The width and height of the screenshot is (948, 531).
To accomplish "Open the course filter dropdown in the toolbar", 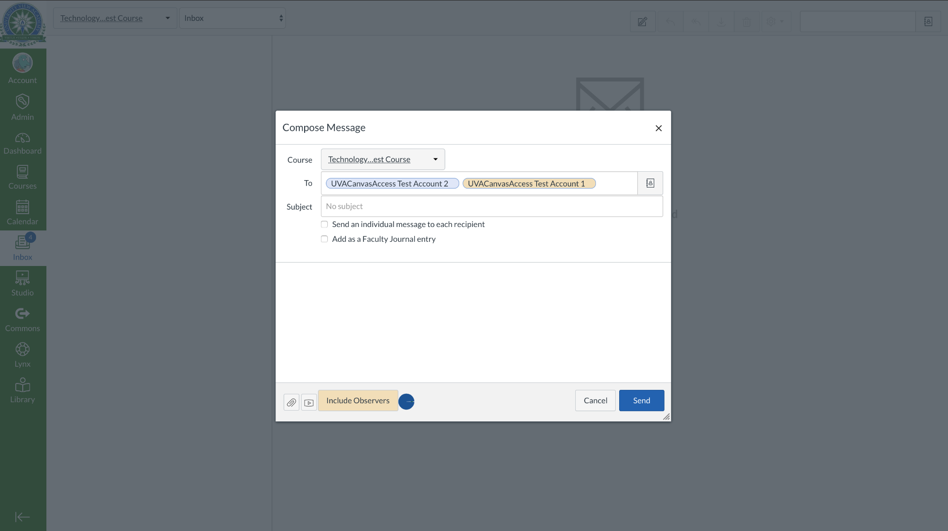I will (x=115, y=18).
